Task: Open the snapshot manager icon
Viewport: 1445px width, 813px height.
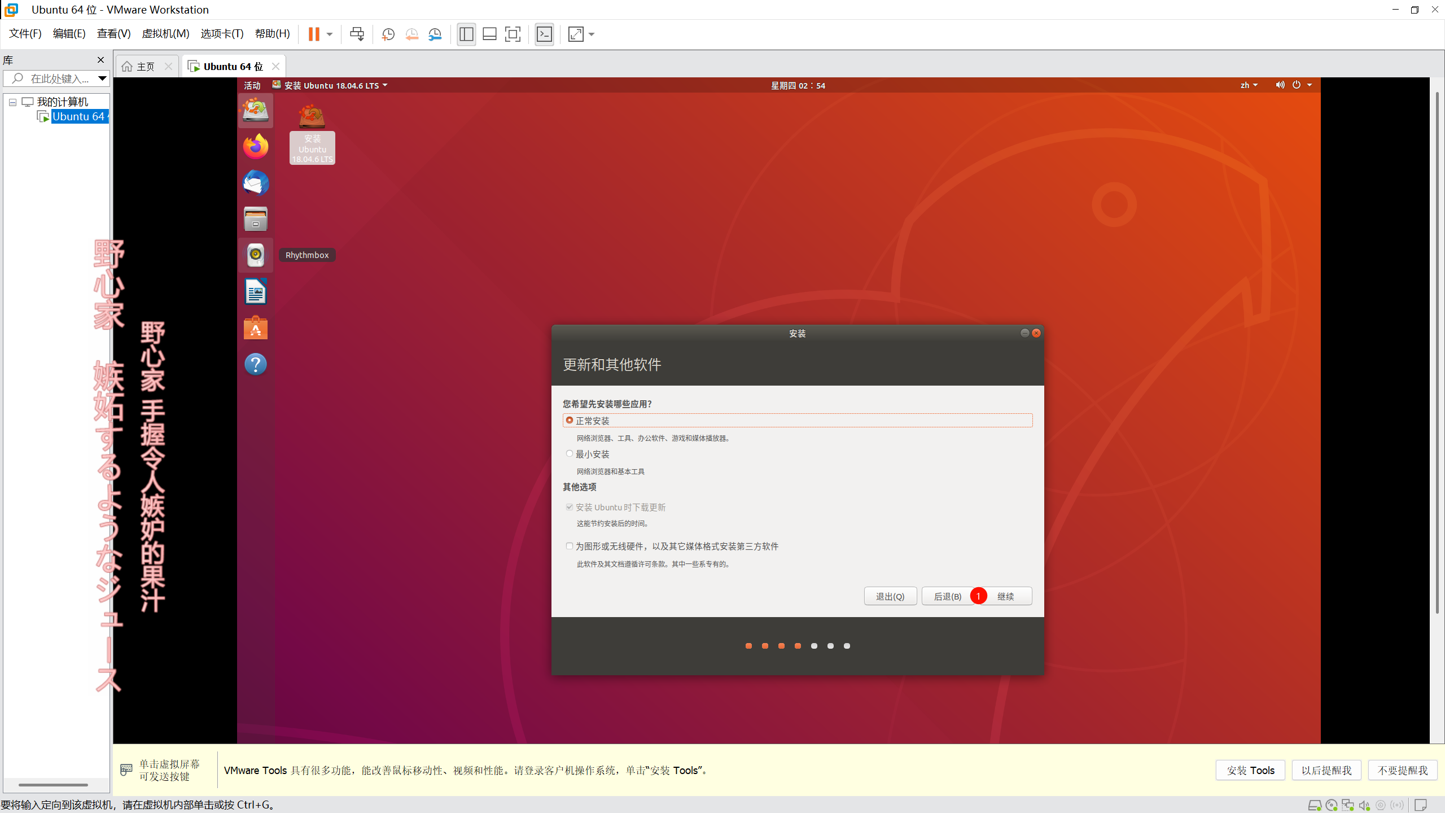Action: (435, 34)
